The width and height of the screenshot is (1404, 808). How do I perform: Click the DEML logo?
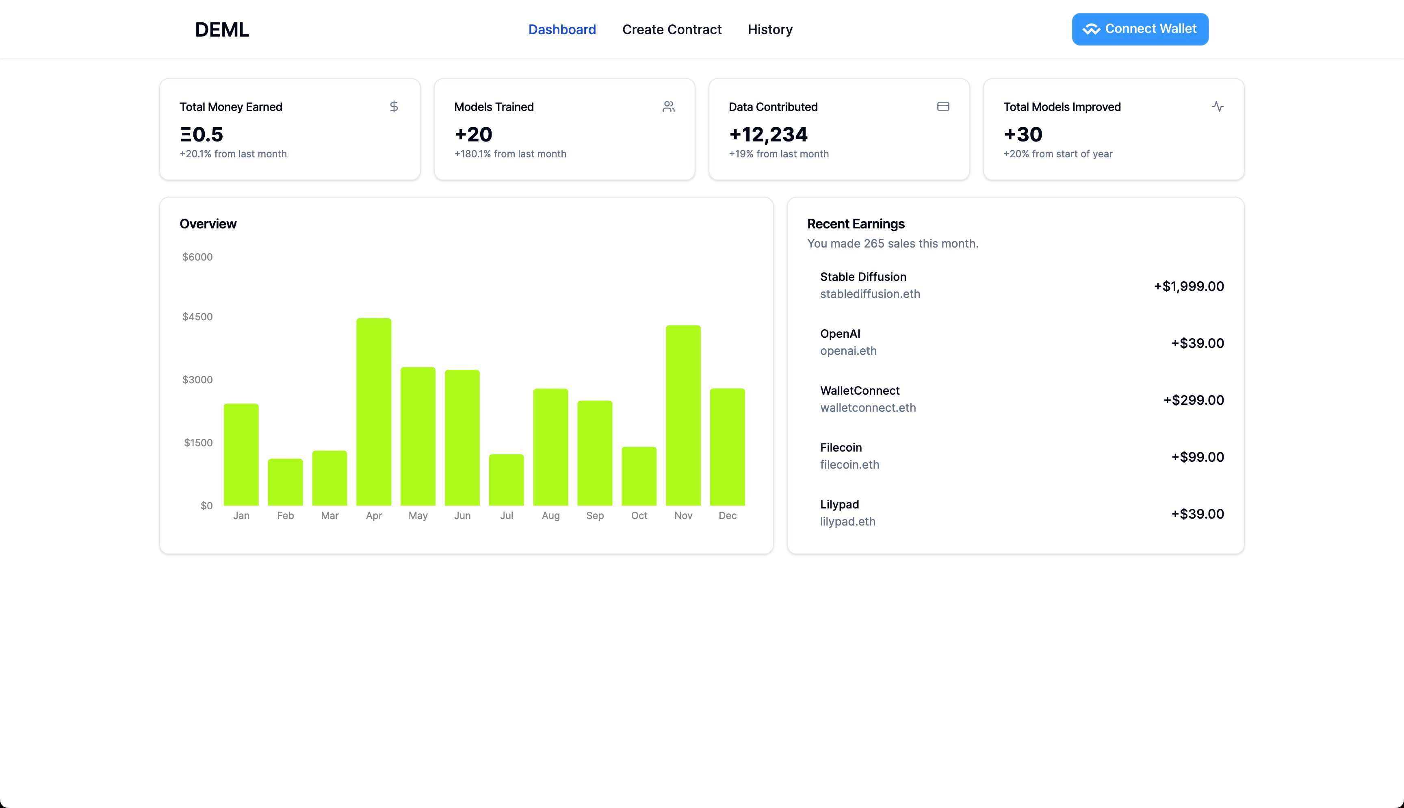point(222,29)
